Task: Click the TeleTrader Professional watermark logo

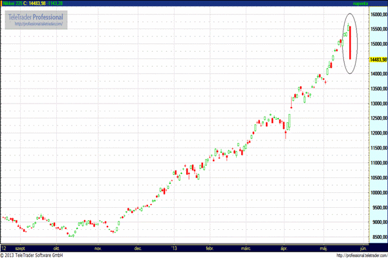Action: coord(36,17)
